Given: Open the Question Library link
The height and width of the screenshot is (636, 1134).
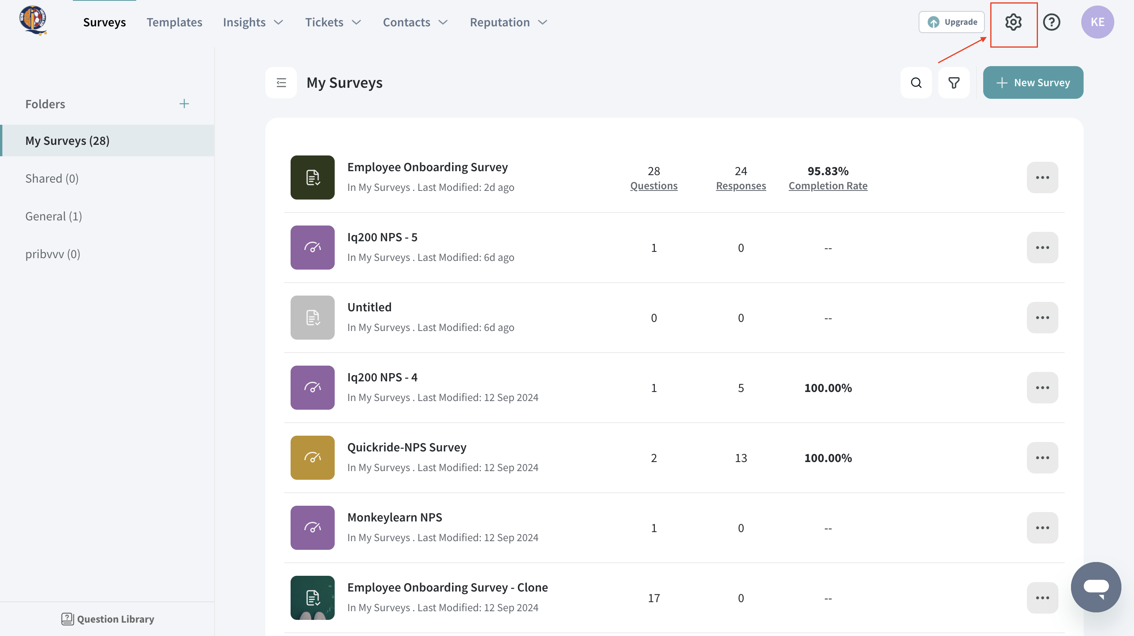Looking at the screenshot, I should (108, 619).
